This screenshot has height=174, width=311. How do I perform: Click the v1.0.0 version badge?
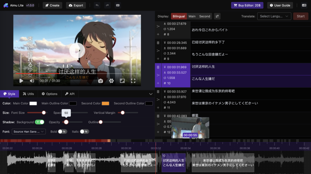point(30,5)
